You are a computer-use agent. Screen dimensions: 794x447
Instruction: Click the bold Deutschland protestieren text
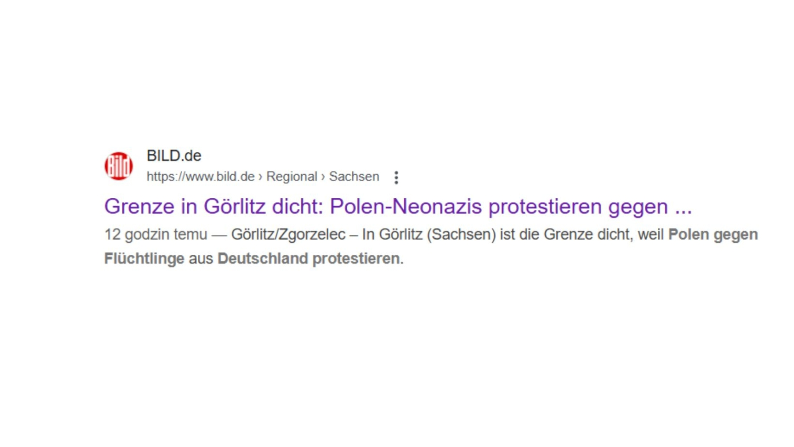point(309,259)
